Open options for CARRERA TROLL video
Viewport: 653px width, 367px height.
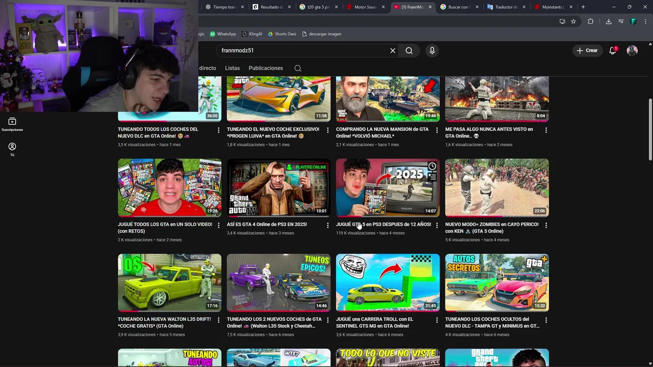[x=437, y=320]
